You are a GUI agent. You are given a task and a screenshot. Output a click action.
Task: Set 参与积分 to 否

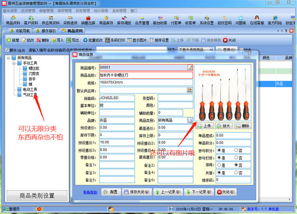236,150
